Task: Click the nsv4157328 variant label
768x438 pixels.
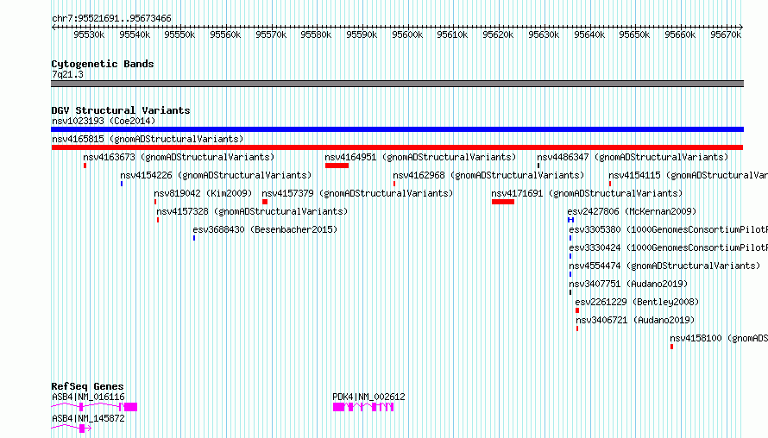Action: tap(252, 211)
